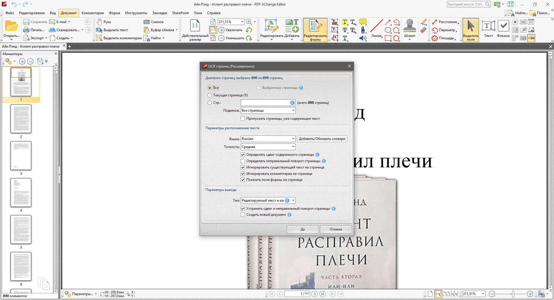This screenshot has width=554, height=300.
Task: Open the Справка menu
Action: [x=214, y=13]
